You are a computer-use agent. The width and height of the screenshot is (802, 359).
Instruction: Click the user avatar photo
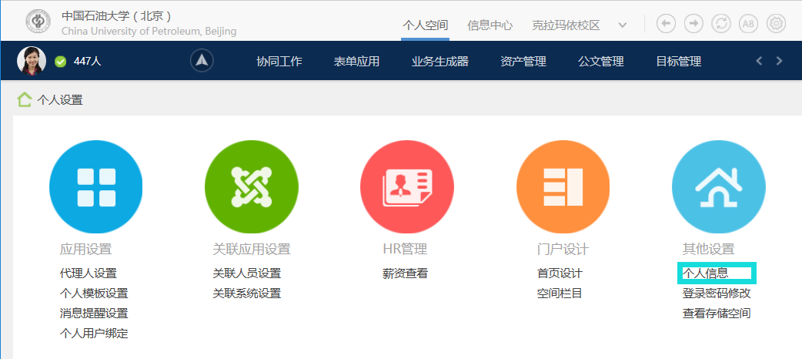(x=32, y=61)
